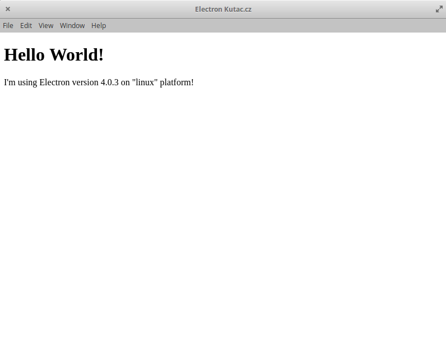Screen dimensions: 446x354
Task: Click the Hello World! heading
Action: (x=54, y=54)
